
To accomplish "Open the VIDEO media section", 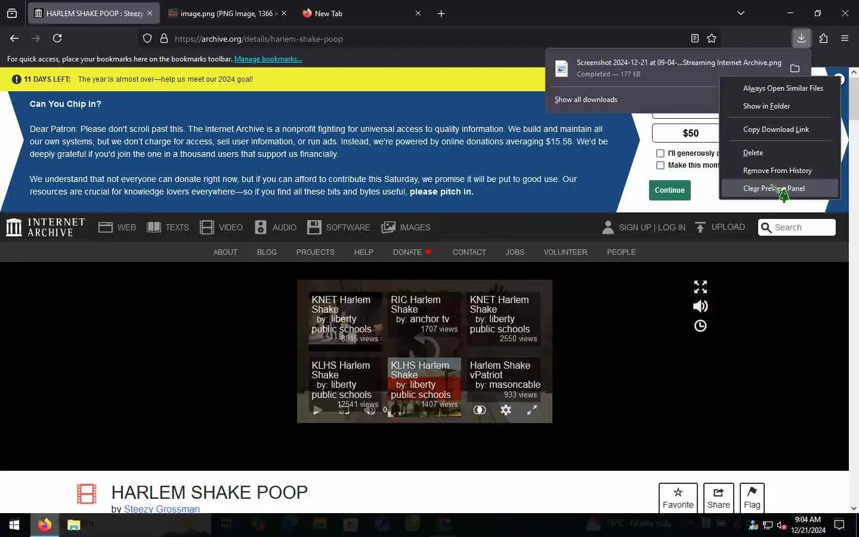I will pyautogui.click(x=221, y=227).
